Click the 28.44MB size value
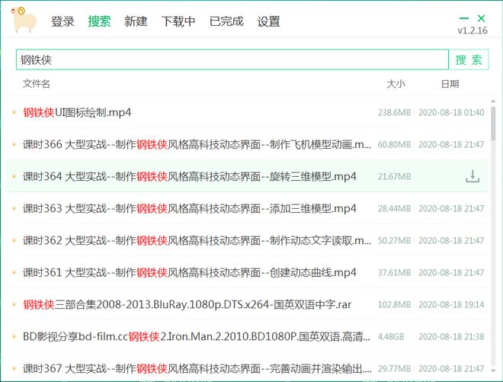Image resolution: width=503 pixels, height=382 pixels. (394, 209)
